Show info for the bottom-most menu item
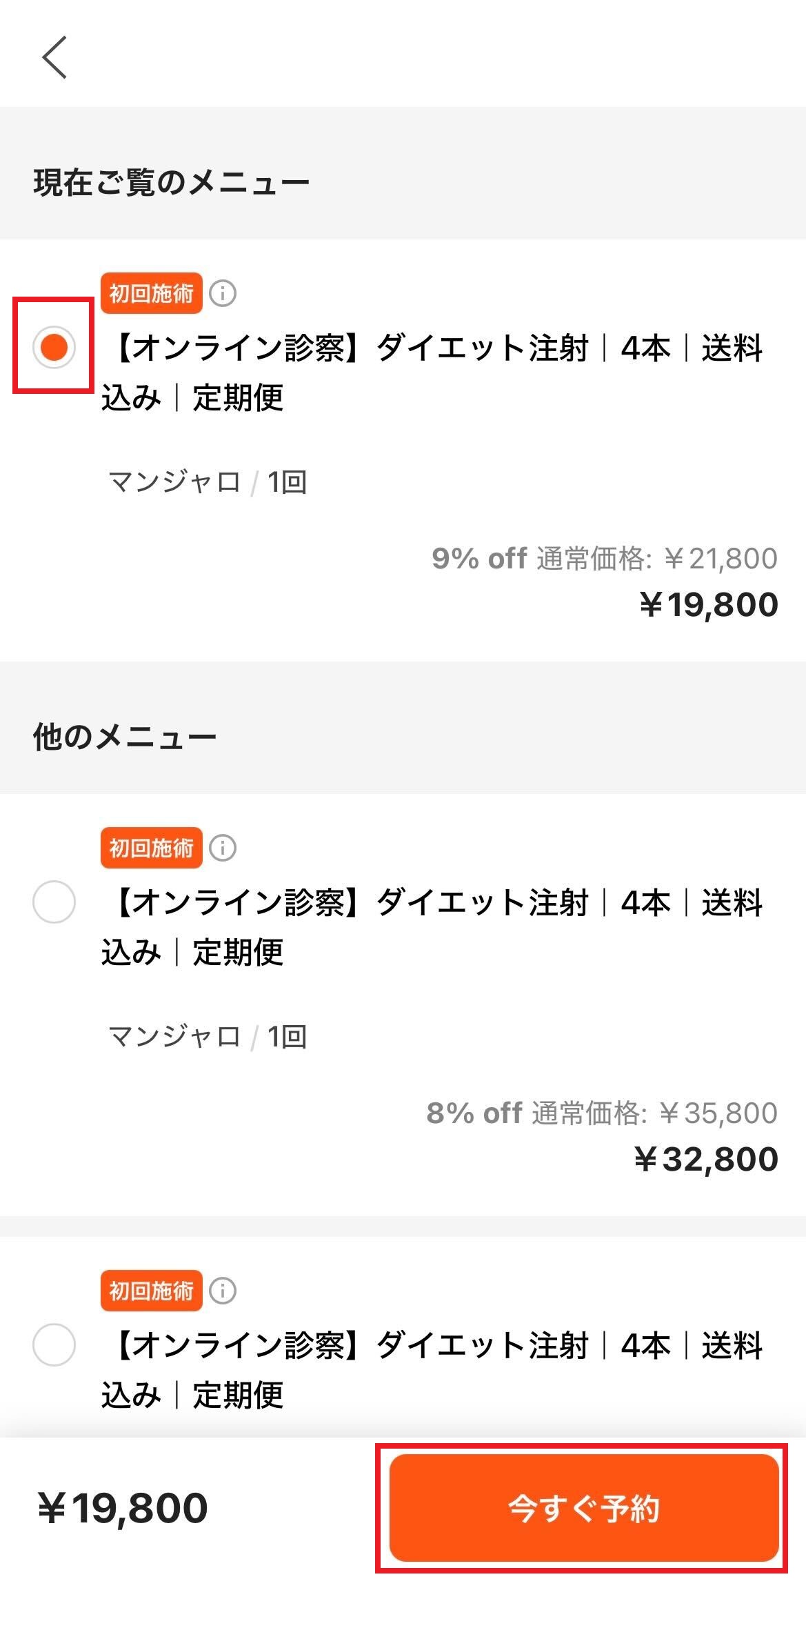The width and height of the screenshot is (806, 1648). (223, 1290)
